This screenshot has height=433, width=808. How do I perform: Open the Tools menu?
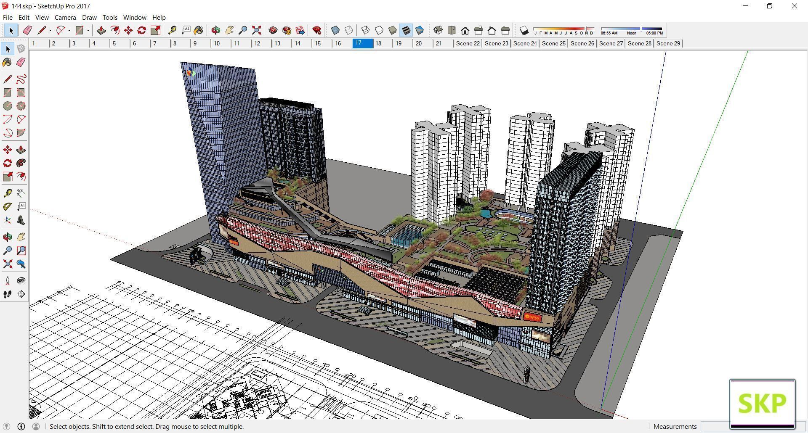[x=110, y=17]
